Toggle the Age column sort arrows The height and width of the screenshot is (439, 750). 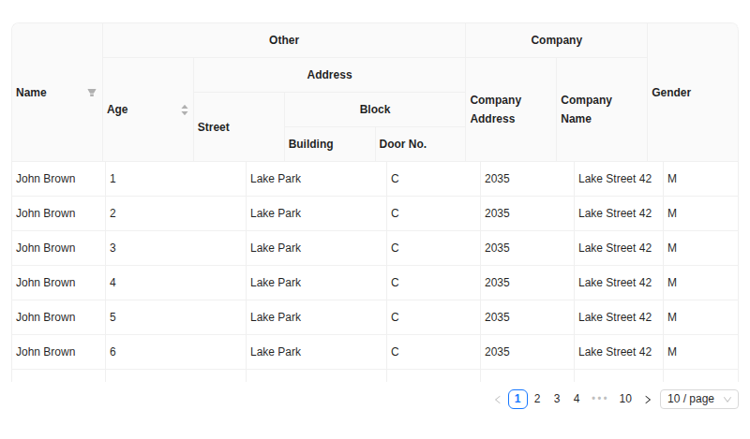coord(185,110)
